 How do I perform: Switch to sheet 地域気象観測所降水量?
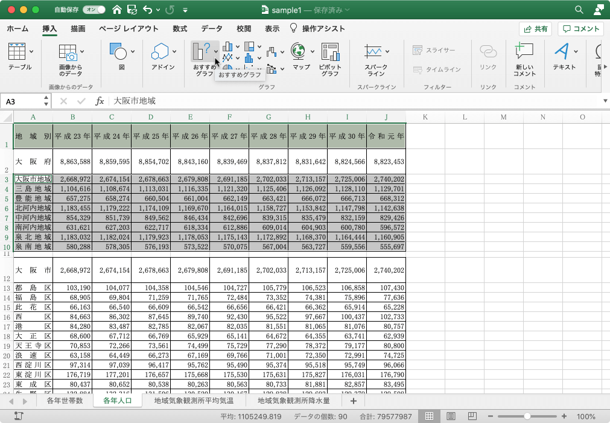click(x=293, y=401)
